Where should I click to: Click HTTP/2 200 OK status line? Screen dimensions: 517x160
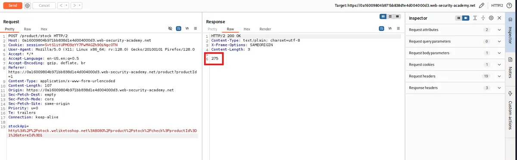[x=226, y=36]
